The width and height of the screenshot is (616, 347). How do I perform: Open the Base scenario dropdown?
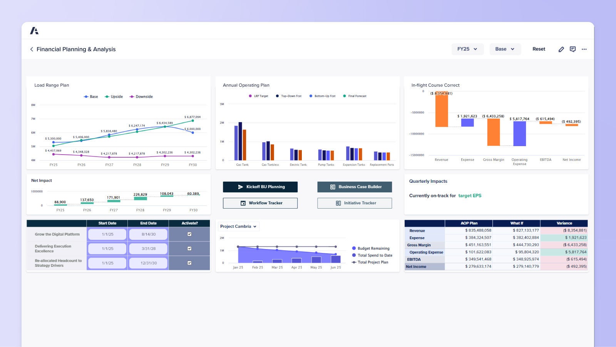(505, 49)
